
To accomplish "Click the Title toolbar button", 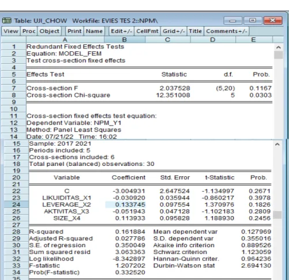I will point(195,31).
